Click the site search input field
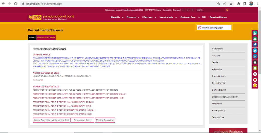This screenshot has width=261, height=133. (210, 10)
